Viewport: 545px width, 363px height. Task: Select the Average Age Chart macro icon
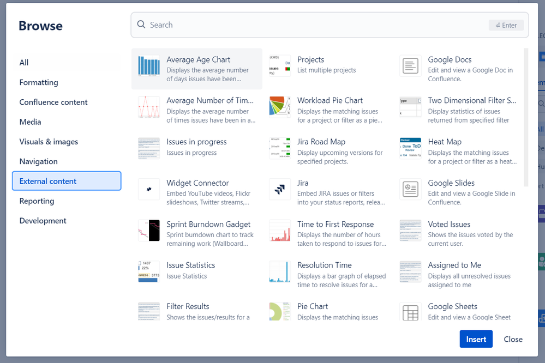149,65
